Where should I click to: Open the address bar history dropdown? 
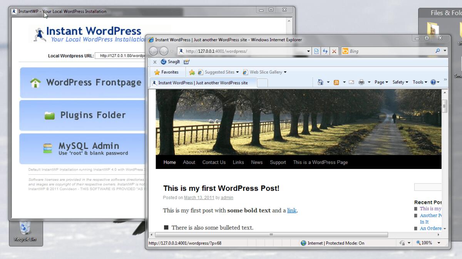click(308, 51)
